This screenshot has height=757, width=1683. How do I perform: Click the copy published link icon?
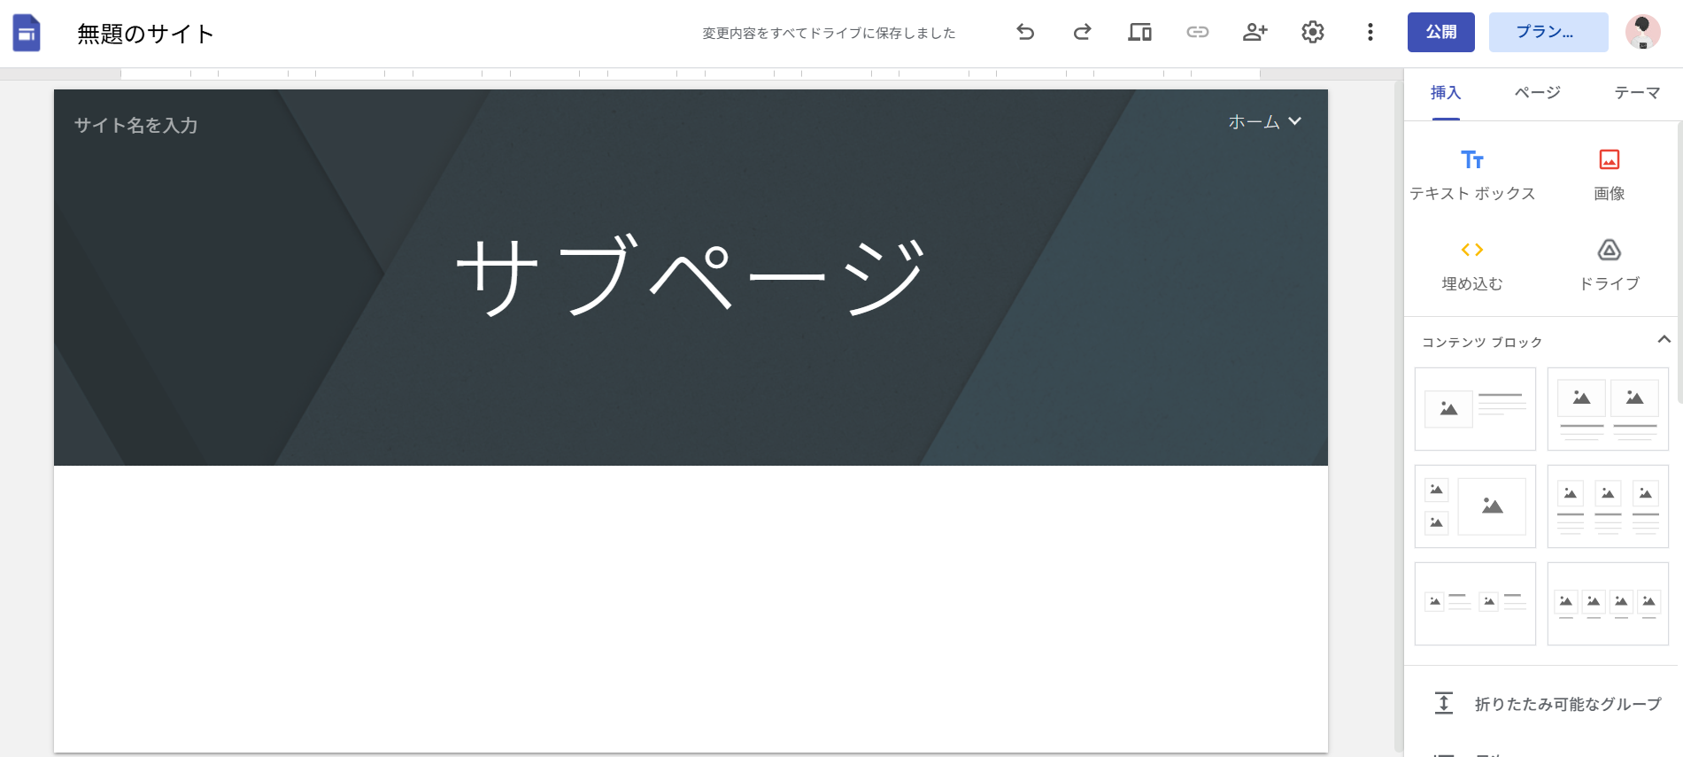click(x=1197, y=32)
